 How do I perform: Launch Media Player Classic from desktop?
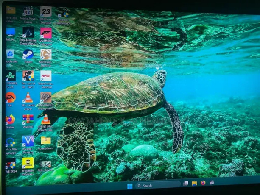[28, 11]
